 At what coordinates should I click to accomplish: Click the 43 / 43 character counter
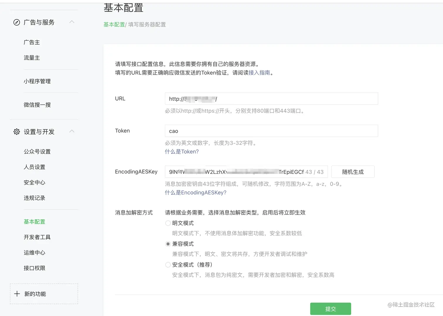point(314,172)
